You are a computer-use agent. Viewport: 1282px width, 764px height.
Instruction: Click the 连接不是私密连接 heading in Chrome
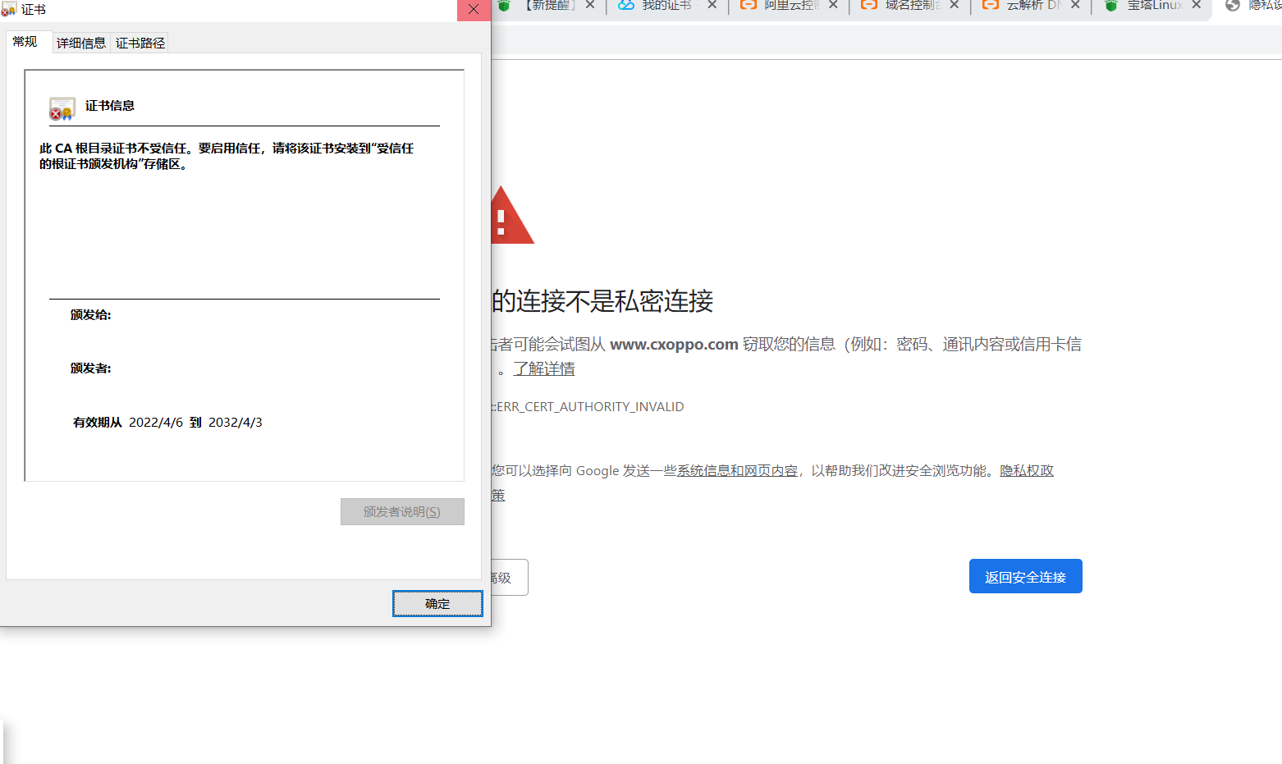point(602,301)
